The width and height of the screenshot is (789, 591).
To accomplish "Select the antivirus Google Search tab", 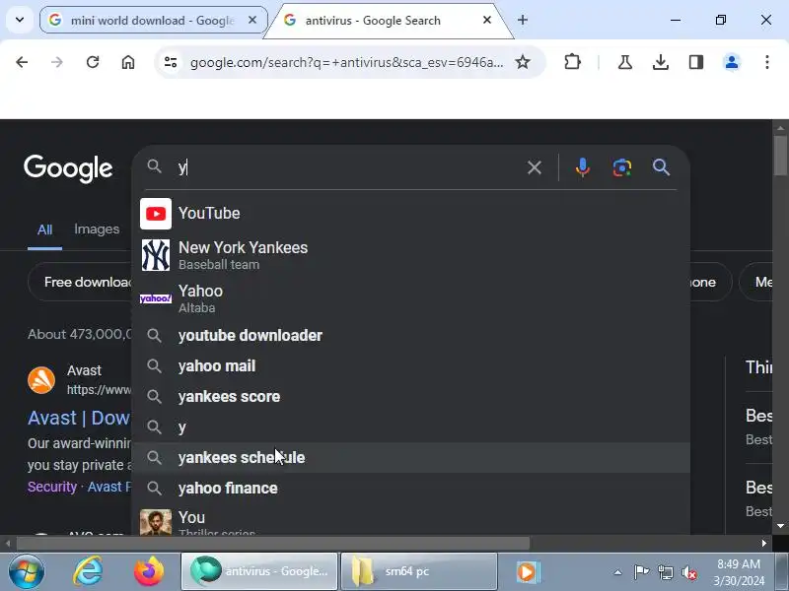I will point(388,20).
